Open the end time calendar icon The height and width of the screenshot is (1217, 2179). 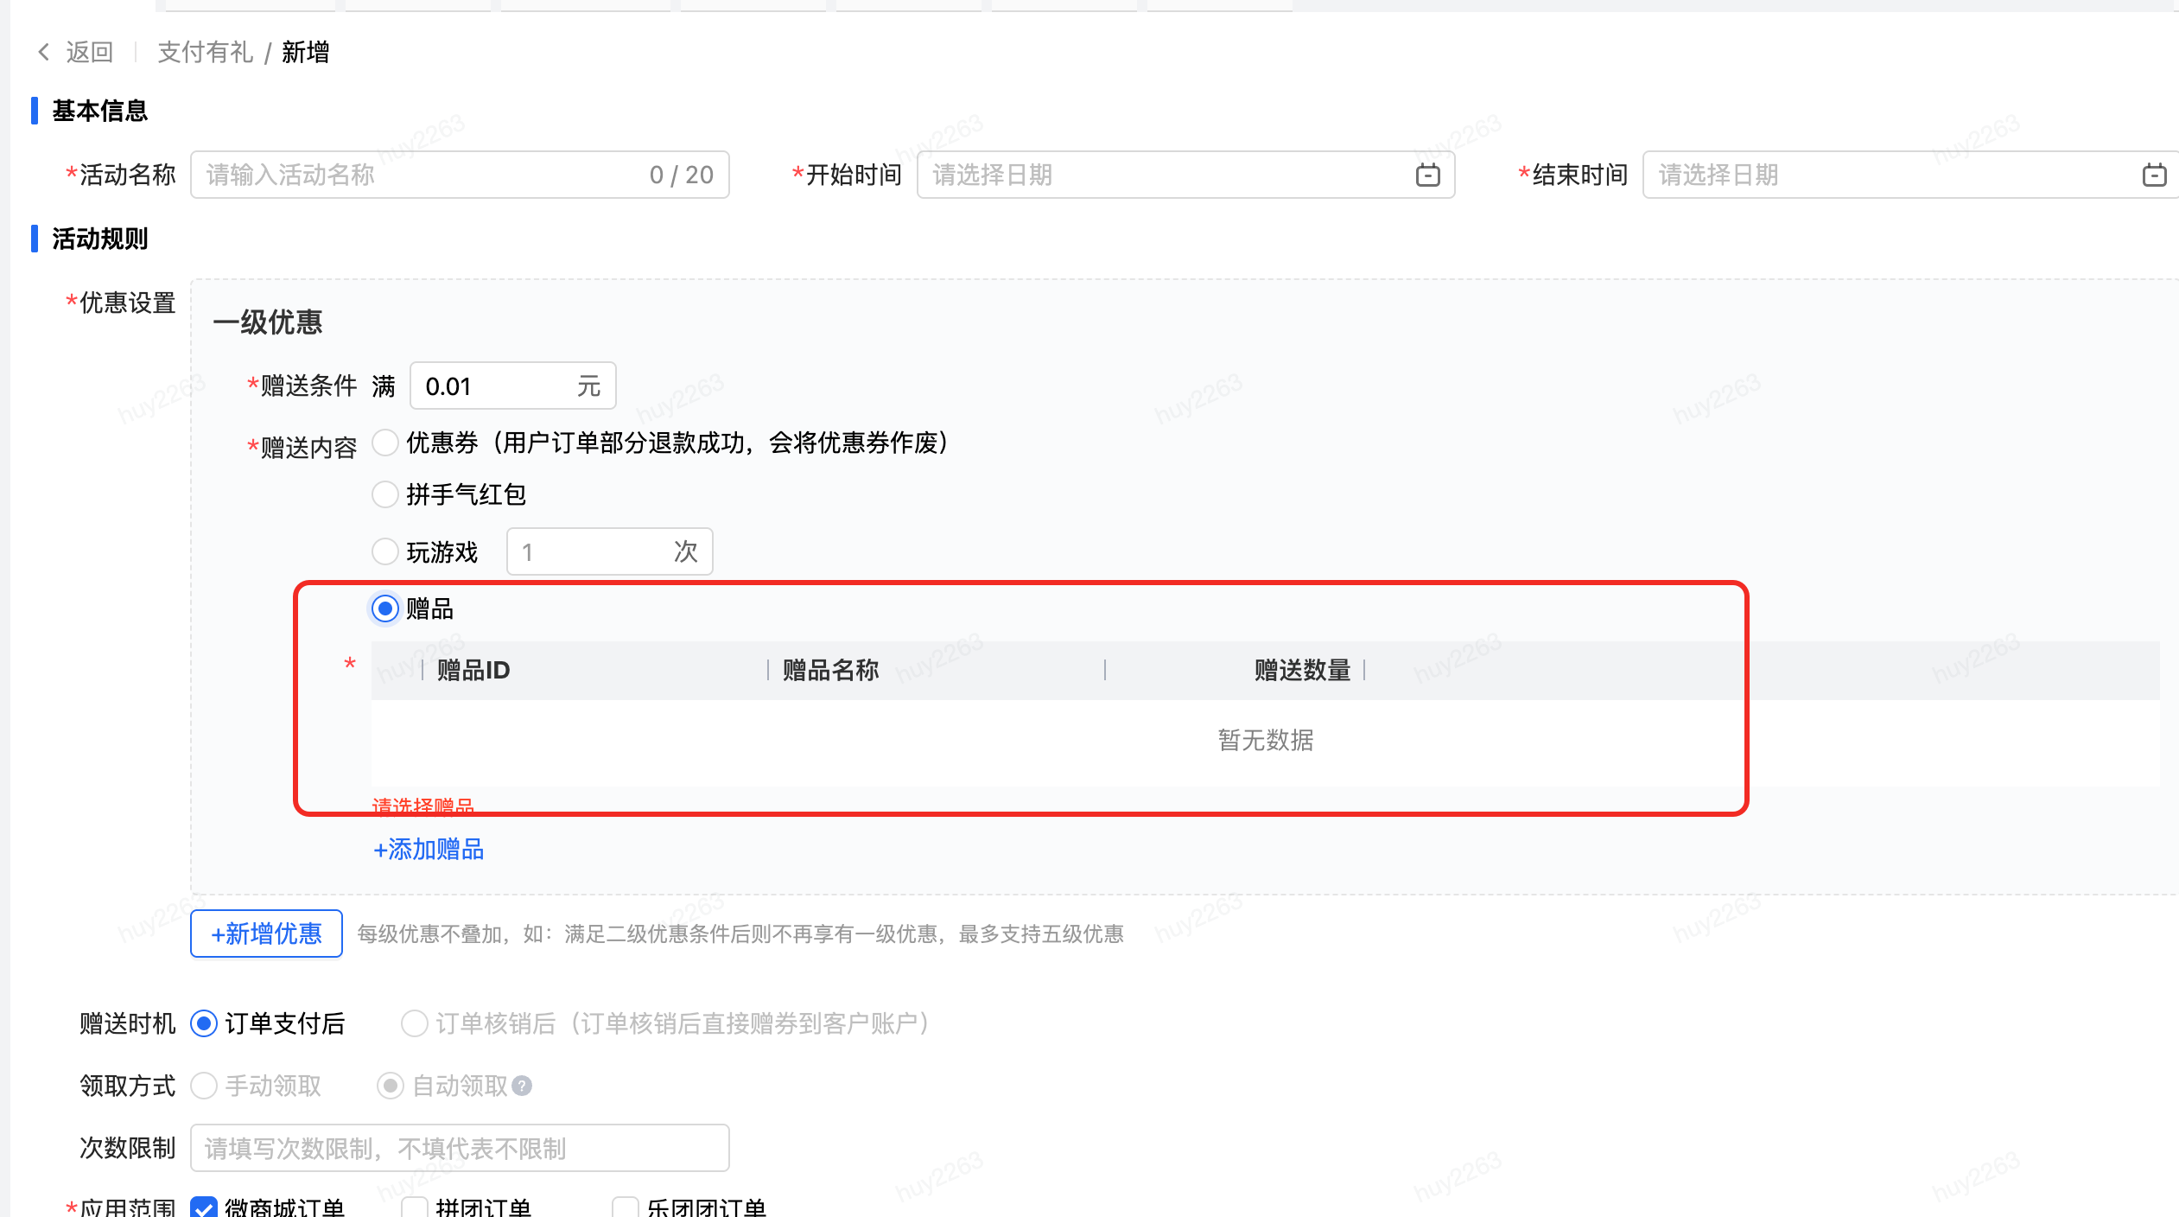point(2154,175)
